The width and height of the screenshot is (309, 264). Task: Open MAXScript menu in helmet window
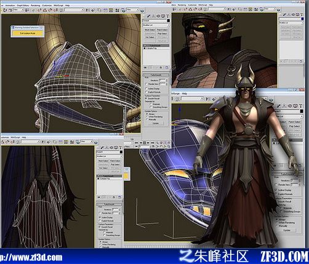coord(58,6)
